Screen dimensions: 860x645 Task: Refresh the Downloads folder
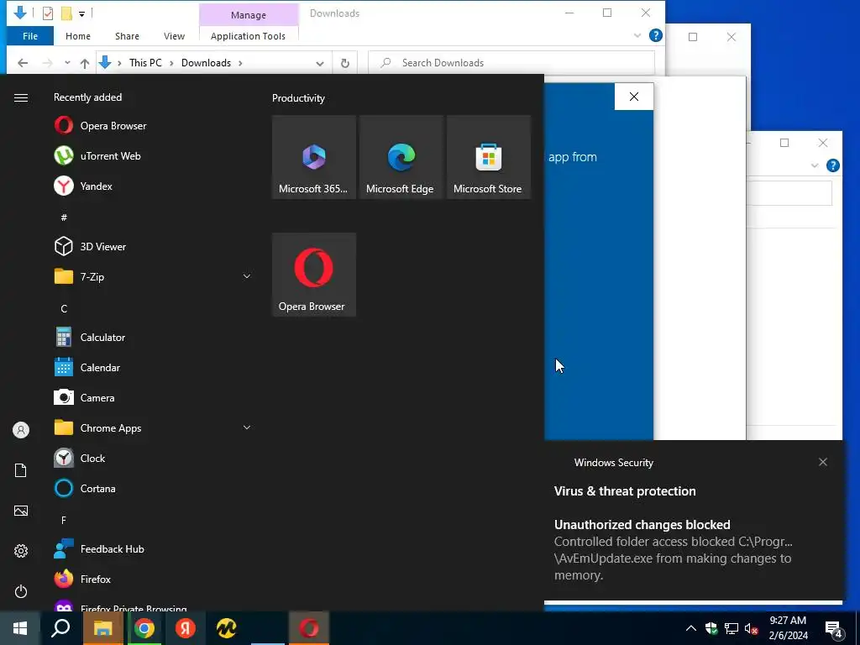click(345, 64)
